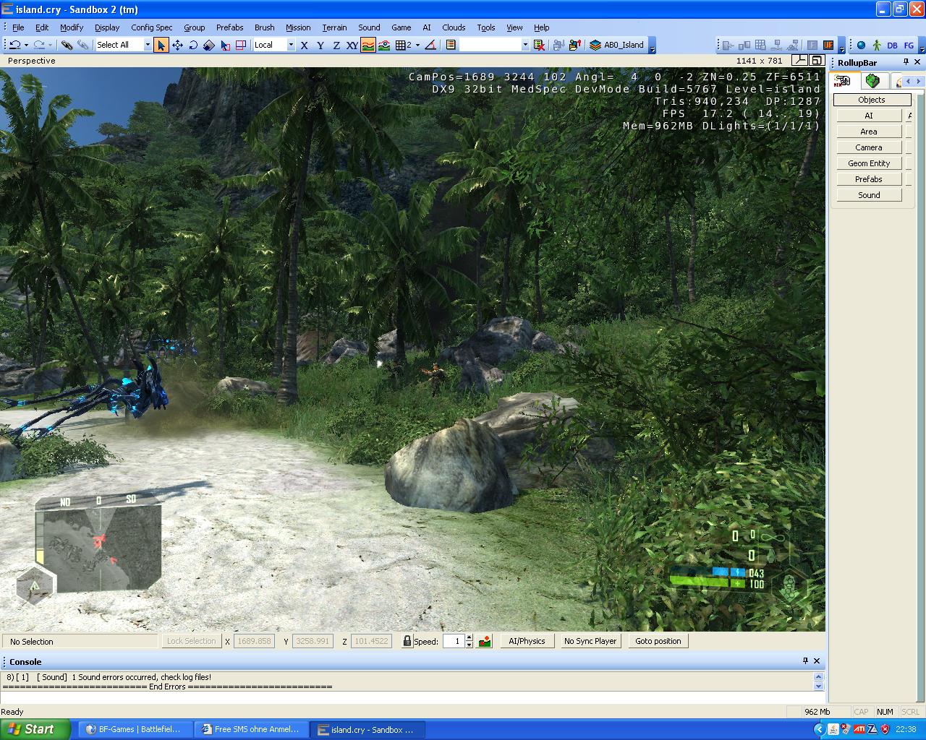Click the blue sphere Material Editor icon
The image size is (926, 740).
pyautogui.click(x=861, y=45)
